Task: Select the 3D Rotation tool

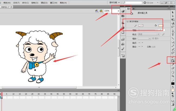Action: point(173,23)
